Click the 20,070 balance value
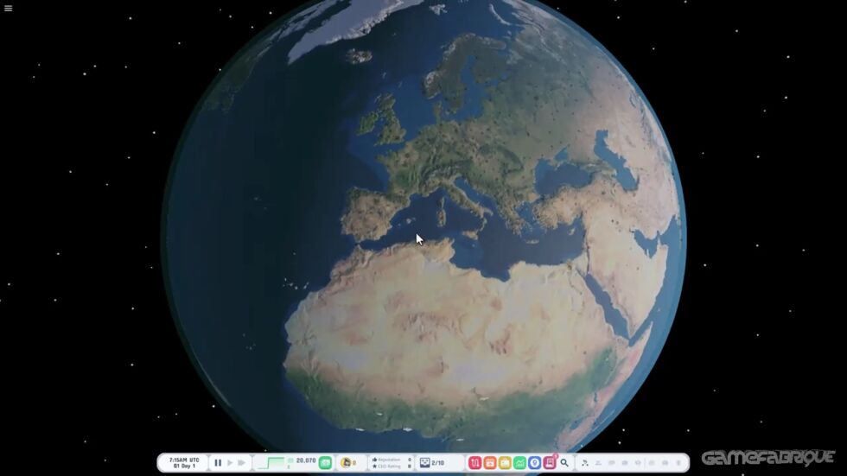The width and height of the screenshot is (847, 476). coord(306,460)
